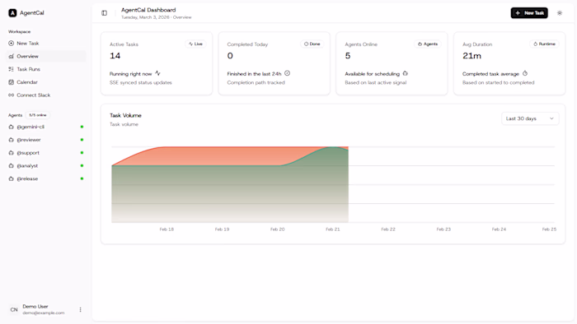The image size is (577, 324).
Task: Open the Last 30 days dropdown
Action: [x=530, y=118]
